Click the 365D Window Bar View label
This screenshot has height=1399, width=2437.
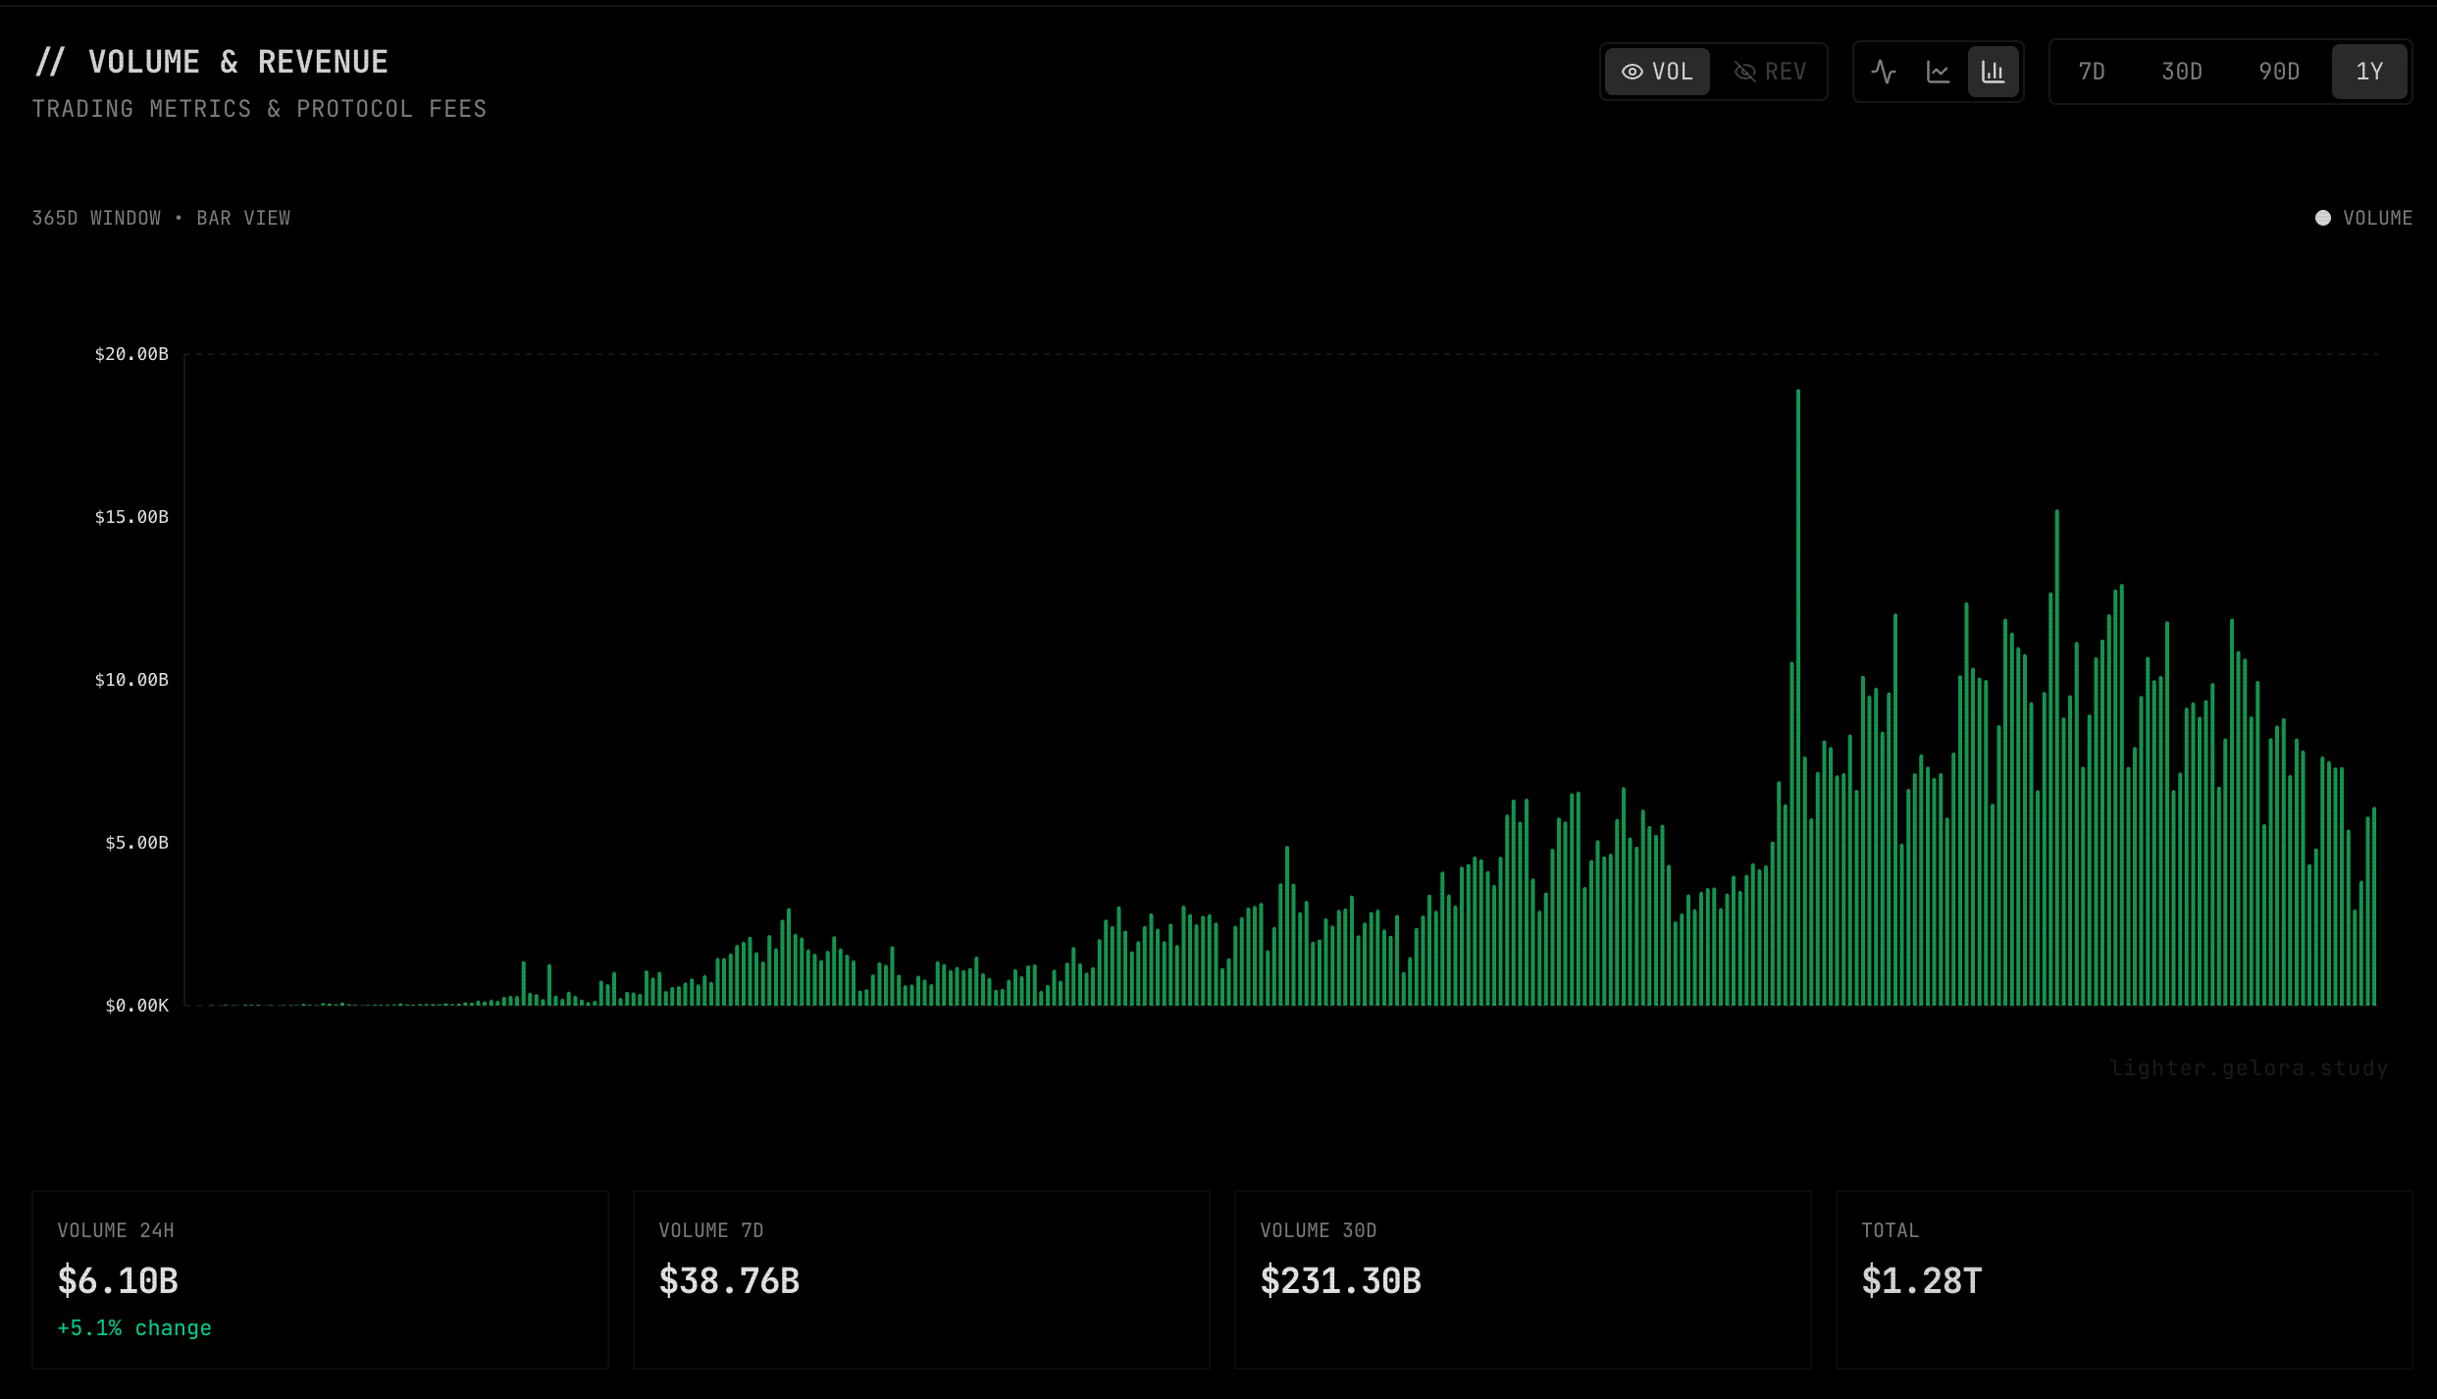tap(161, 218)
